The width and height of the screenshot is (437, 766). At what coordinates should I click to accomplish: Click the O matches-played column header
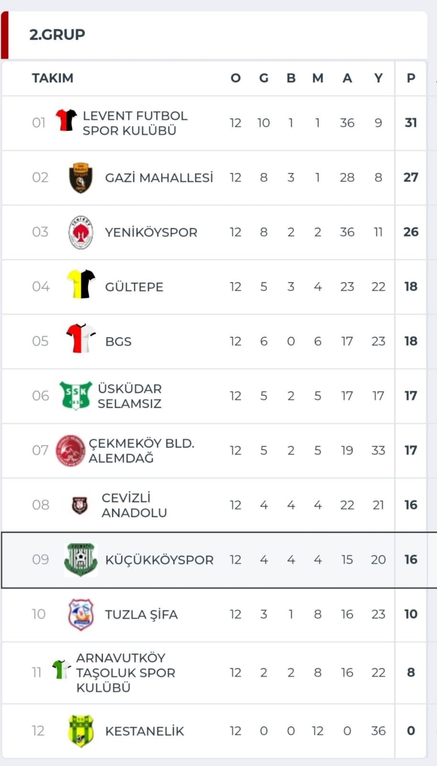point(236,78)
